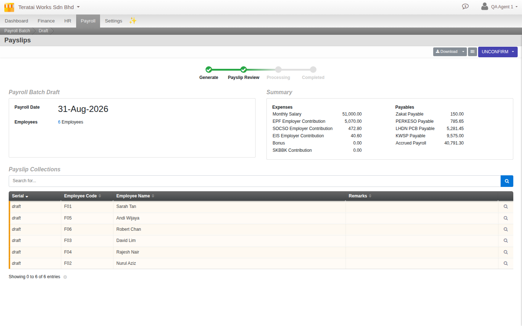Click the search magnifier button
The image size is (522, 326).
[x=507, y=181]
